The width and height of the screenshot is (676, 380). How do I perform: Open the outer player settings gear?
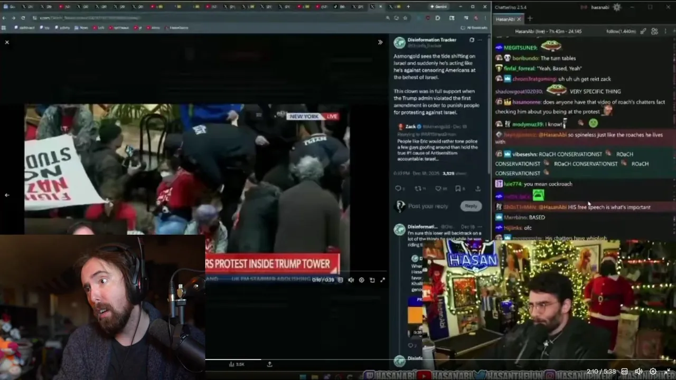pyautogui.click(x=653, y=371)
